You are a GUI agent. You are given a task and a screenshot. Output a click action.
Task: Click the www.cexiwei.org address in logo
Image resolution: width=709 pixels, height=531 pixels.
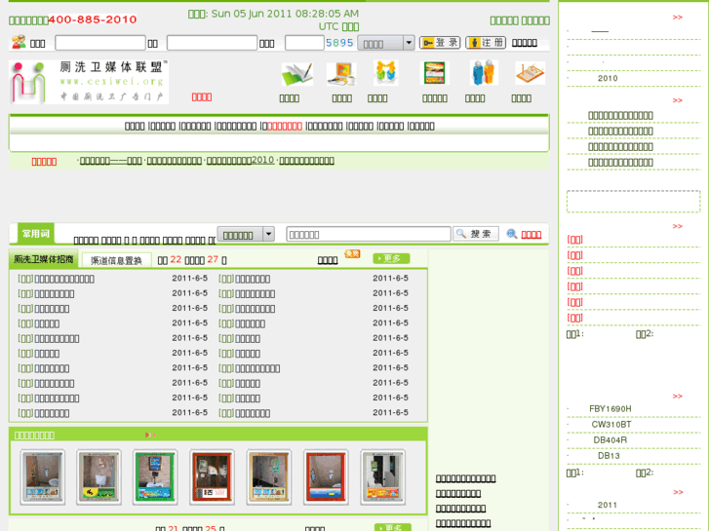111,81
